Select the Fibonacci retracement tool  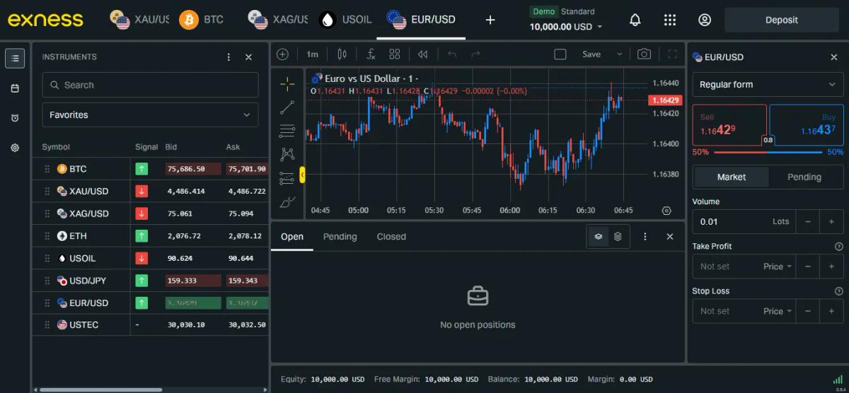click(287, 131)
